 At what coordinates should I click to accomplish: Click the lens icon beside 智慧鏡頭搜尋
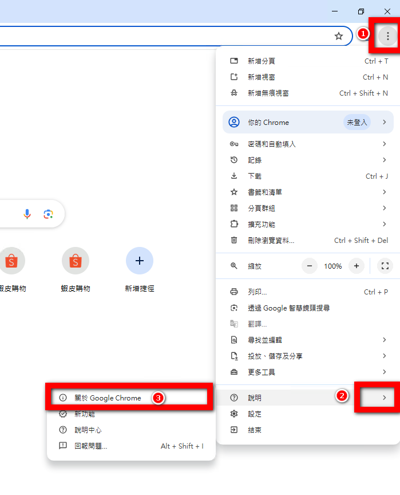click(234, 308)
